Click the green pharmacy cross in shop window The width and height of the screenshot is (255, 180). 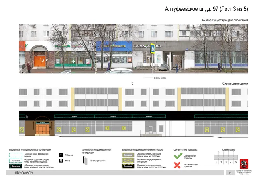coord(73,62)
